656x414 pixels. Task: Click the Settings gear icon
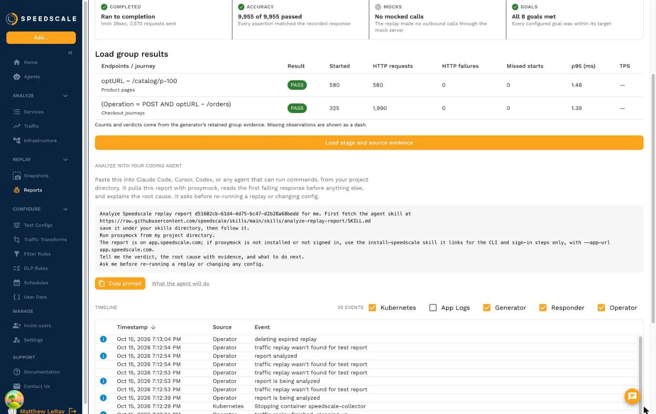(x=17, y=340)
